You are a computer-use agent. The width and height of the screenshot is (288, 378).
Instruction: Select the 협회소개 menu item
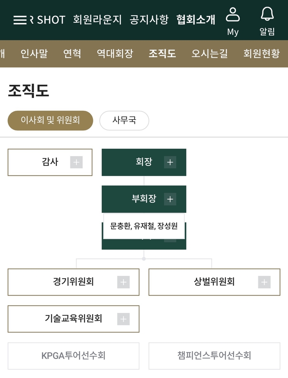click(x=196, y=20)
